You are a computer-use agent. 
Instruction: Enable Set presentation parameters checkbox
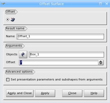[x=8, y=80]
